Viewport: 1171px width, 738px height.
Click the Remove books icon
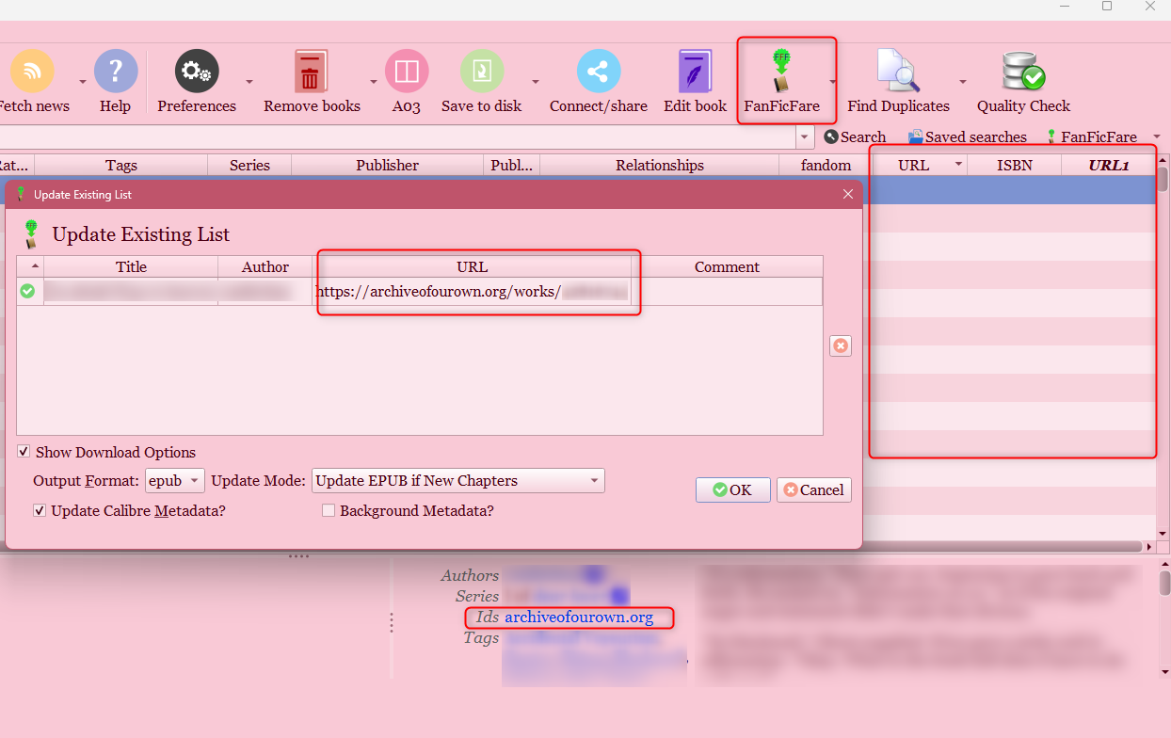pyautogui.click(x=312, y=72)
